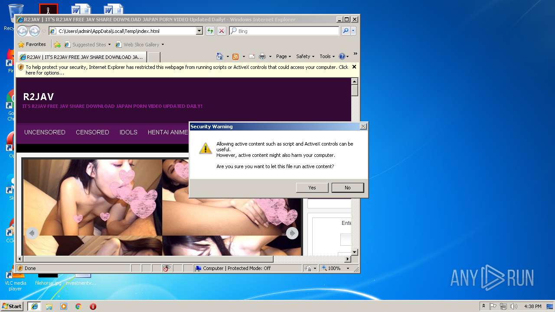Open the Page menu

284,56
